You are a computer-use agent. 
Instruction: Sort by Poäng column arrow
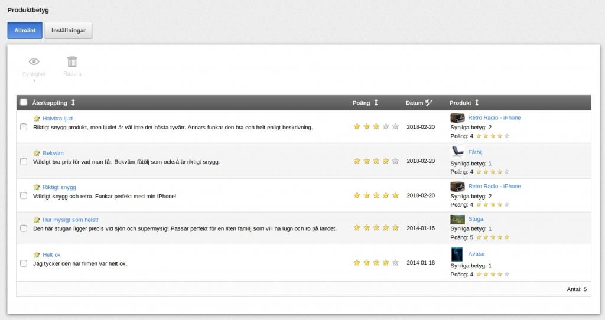coord(376,103)
